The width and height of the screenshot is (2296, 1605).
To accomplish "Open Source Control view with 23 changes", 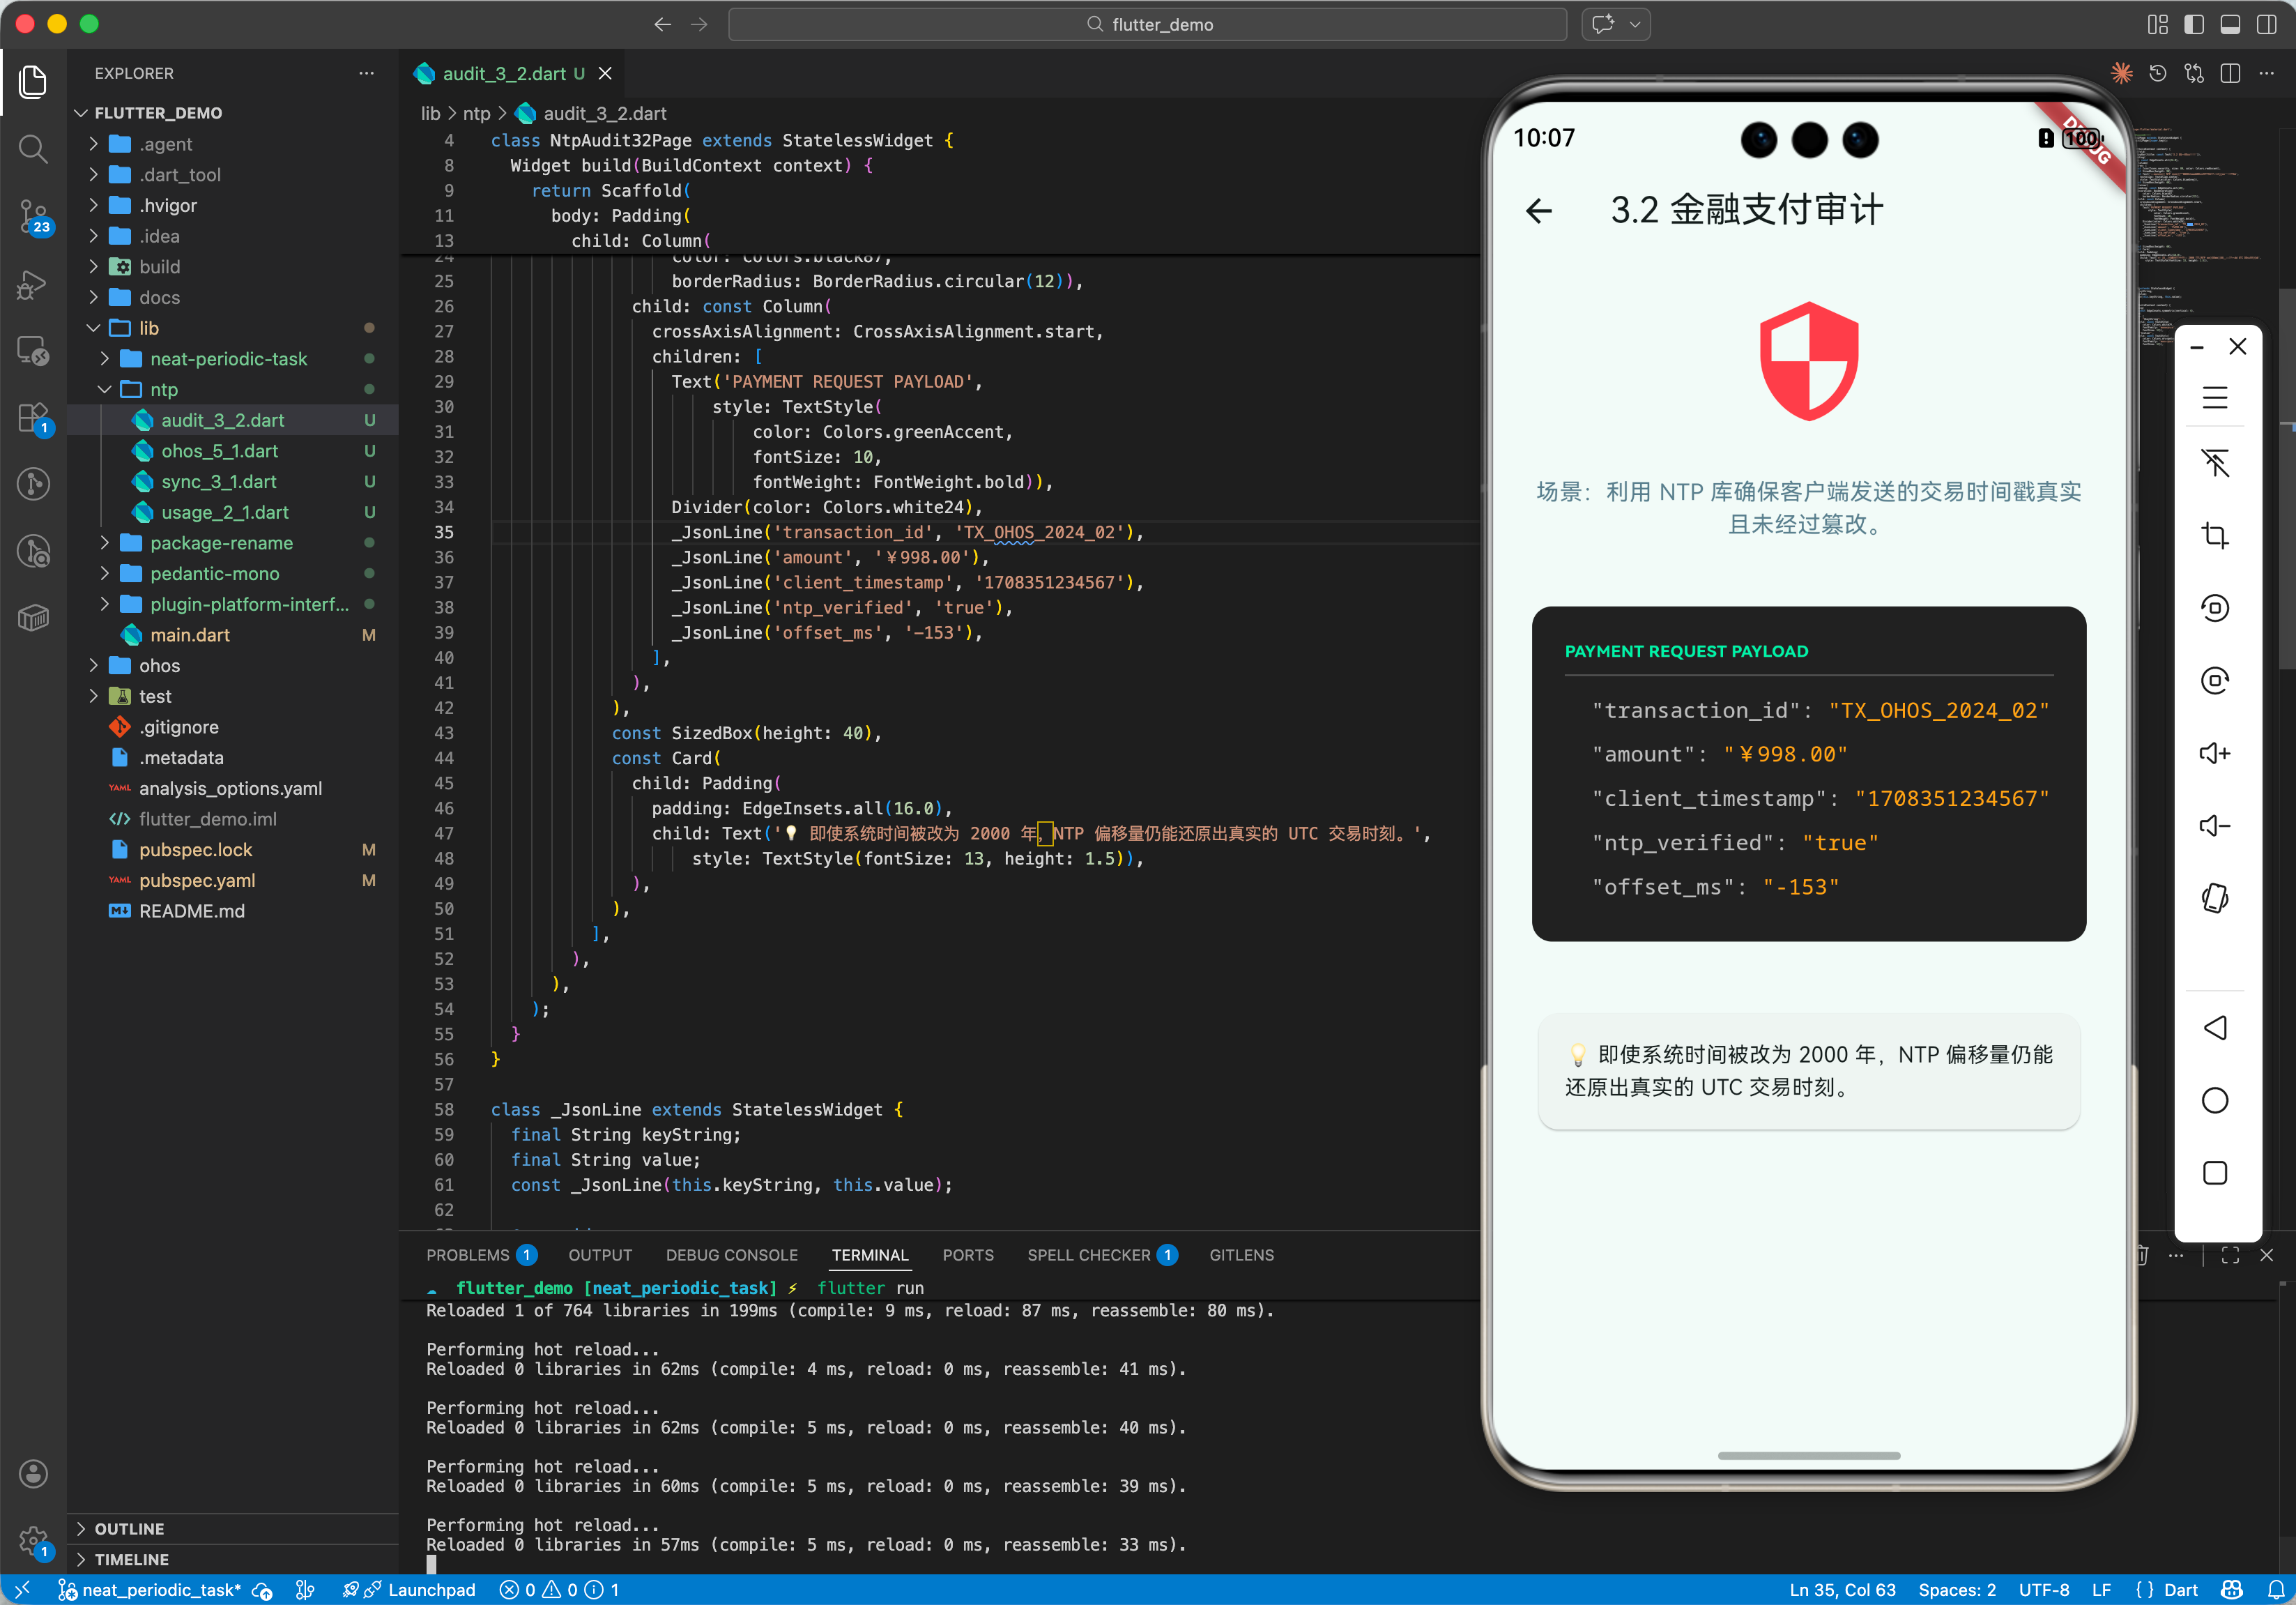I will coord(33,215).
